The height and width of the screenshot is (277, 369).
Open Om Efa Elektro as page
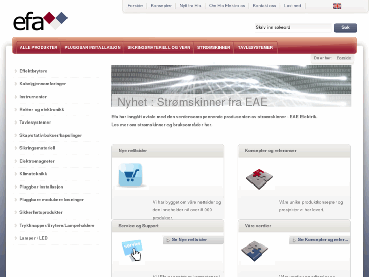pos(227,6)
